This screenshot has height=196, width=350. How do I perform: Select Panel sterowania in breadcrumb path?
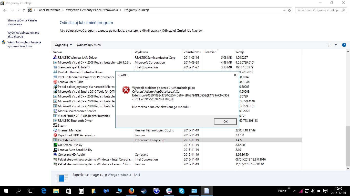(49, 10)
